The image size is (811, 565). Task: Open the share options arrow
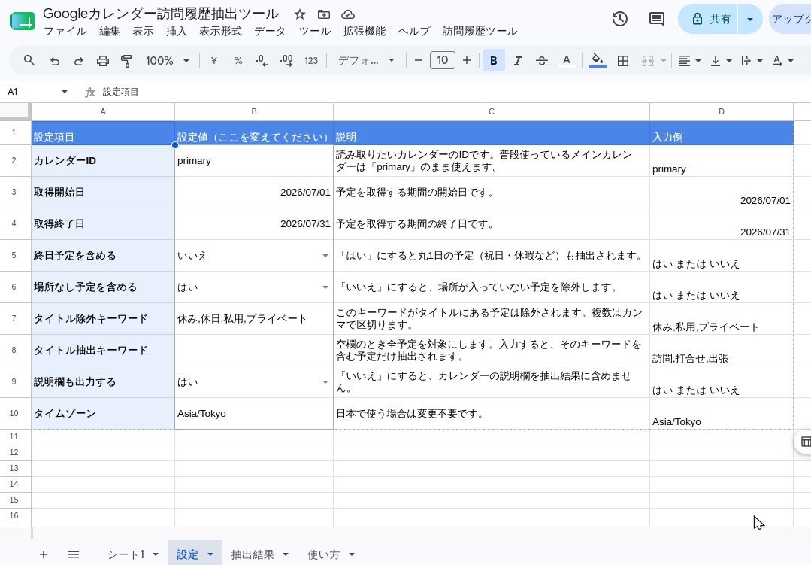click(x=750, y=19)
